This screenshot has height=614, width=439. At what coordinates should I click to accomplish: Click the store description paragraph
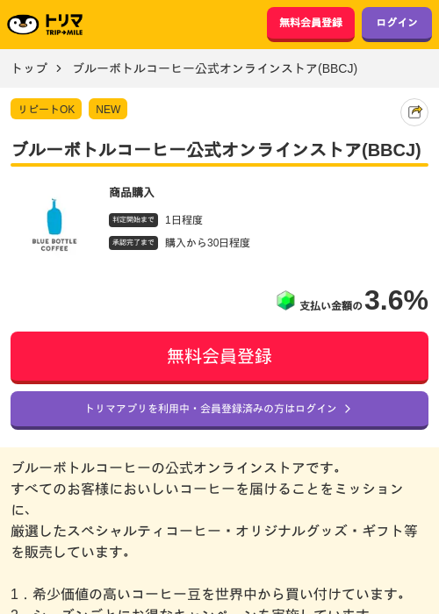(x=215, y=510)
